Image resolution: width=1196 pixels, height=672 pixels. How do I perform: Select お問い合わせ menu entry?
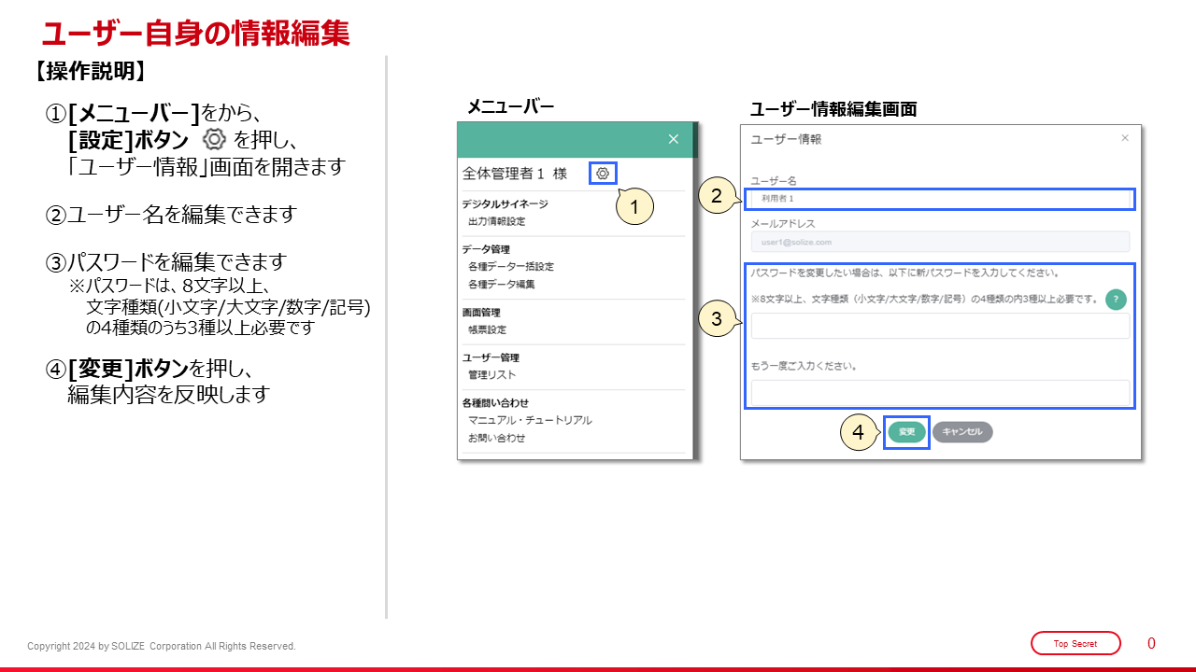pyautogui.click(x=496, y=438)
